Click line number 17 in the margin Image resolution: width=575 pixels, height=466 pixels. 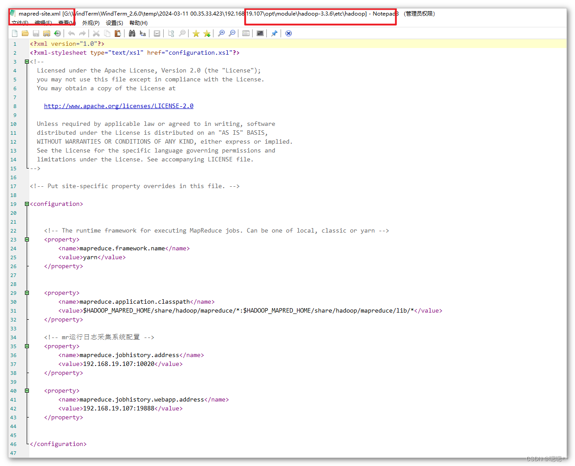click(13, 186)
